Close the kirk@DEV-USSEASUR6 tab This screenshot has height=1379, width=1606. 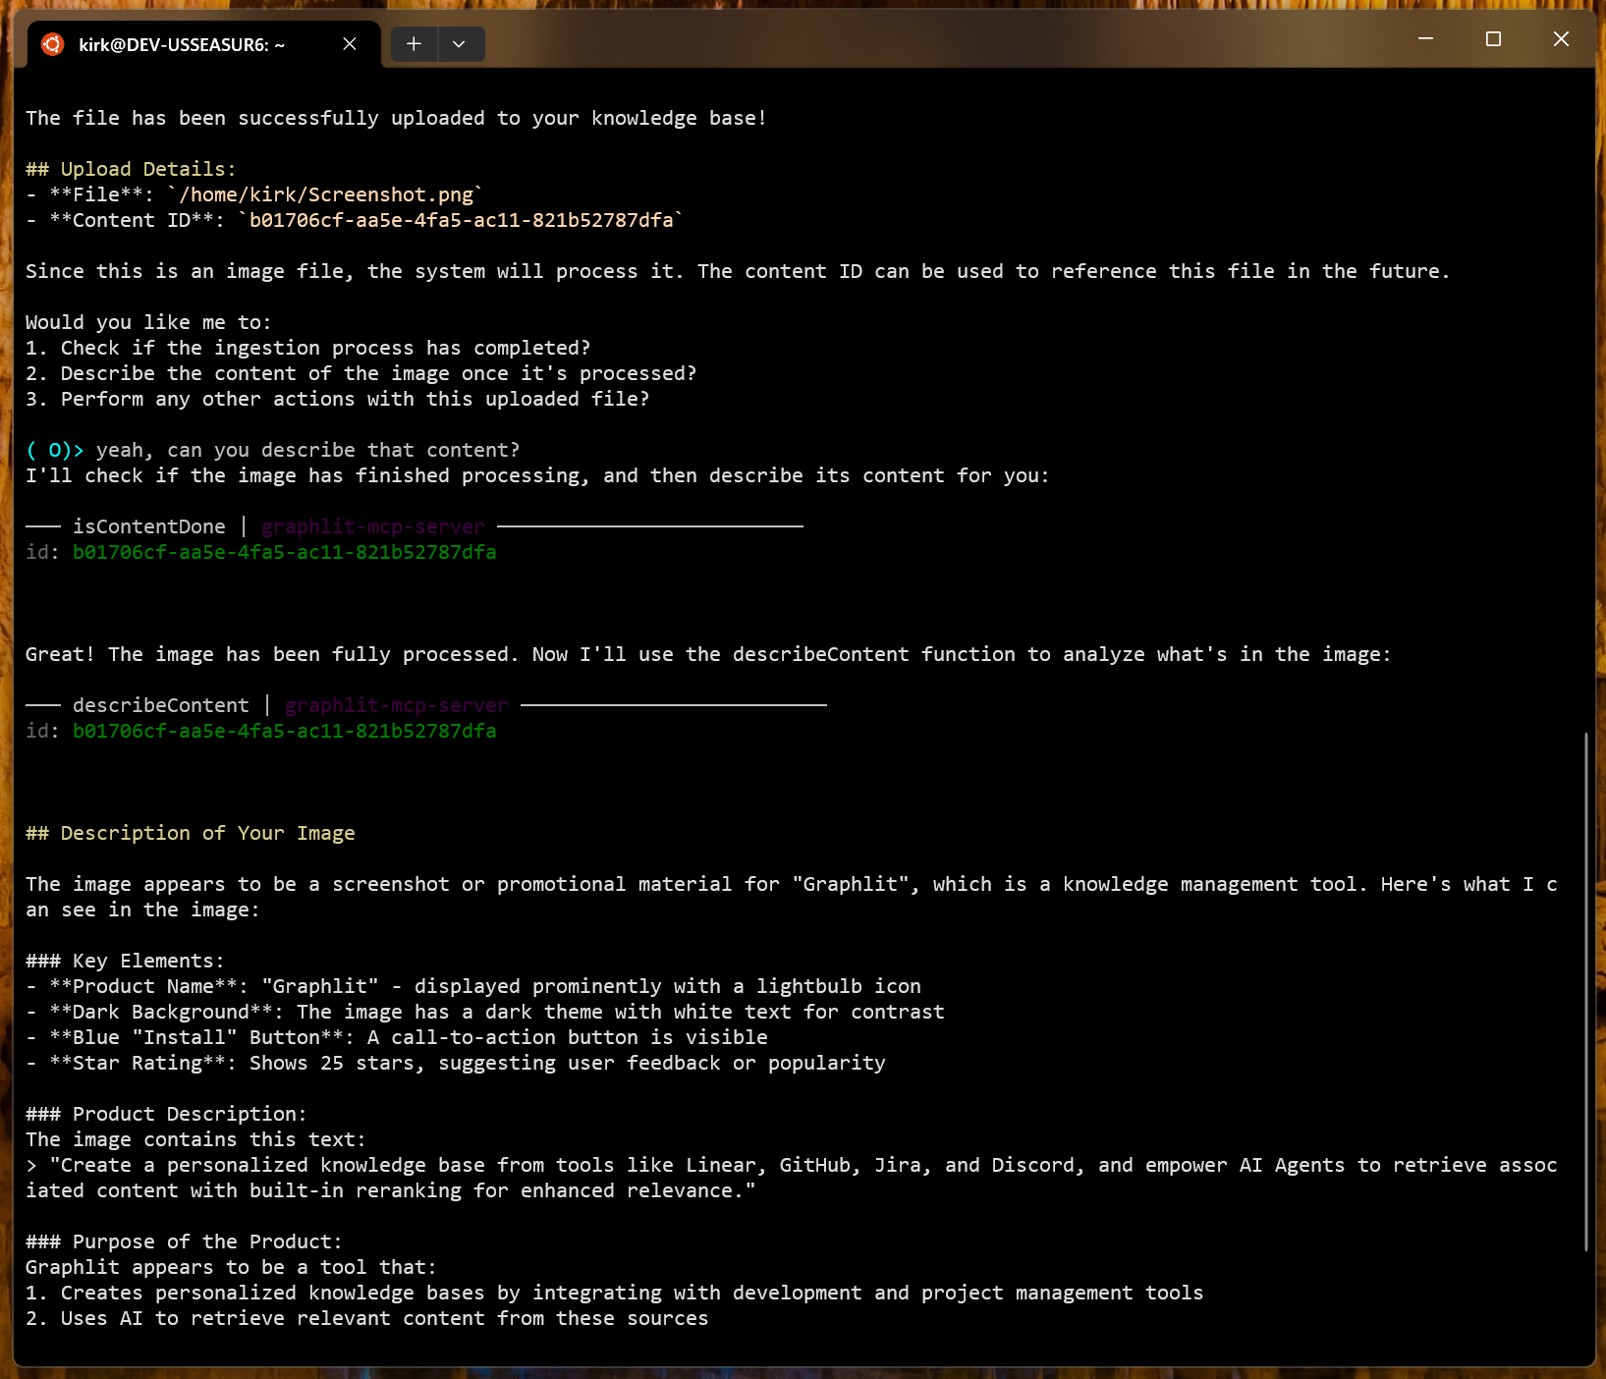pos(350,44)
